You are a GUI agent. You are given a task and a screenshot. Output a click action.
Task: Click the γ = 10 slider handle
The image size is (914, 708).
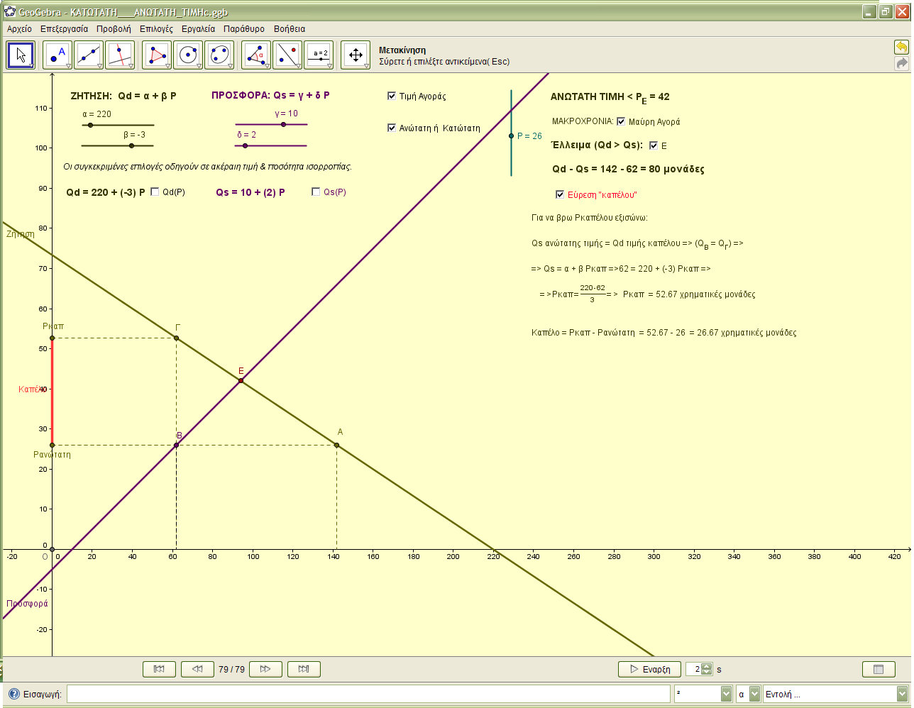pyautogui.click(x=283, y=125)
